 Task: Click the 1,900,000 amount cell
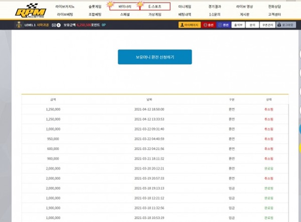(x=53, y=208)
